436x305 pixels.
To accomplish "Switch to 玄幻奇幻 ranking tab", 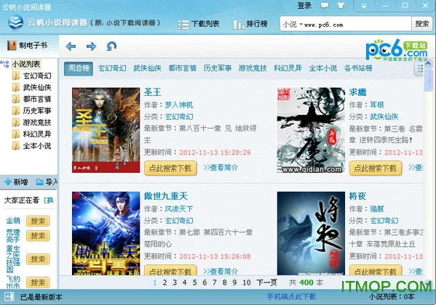I will coord(112,68).
